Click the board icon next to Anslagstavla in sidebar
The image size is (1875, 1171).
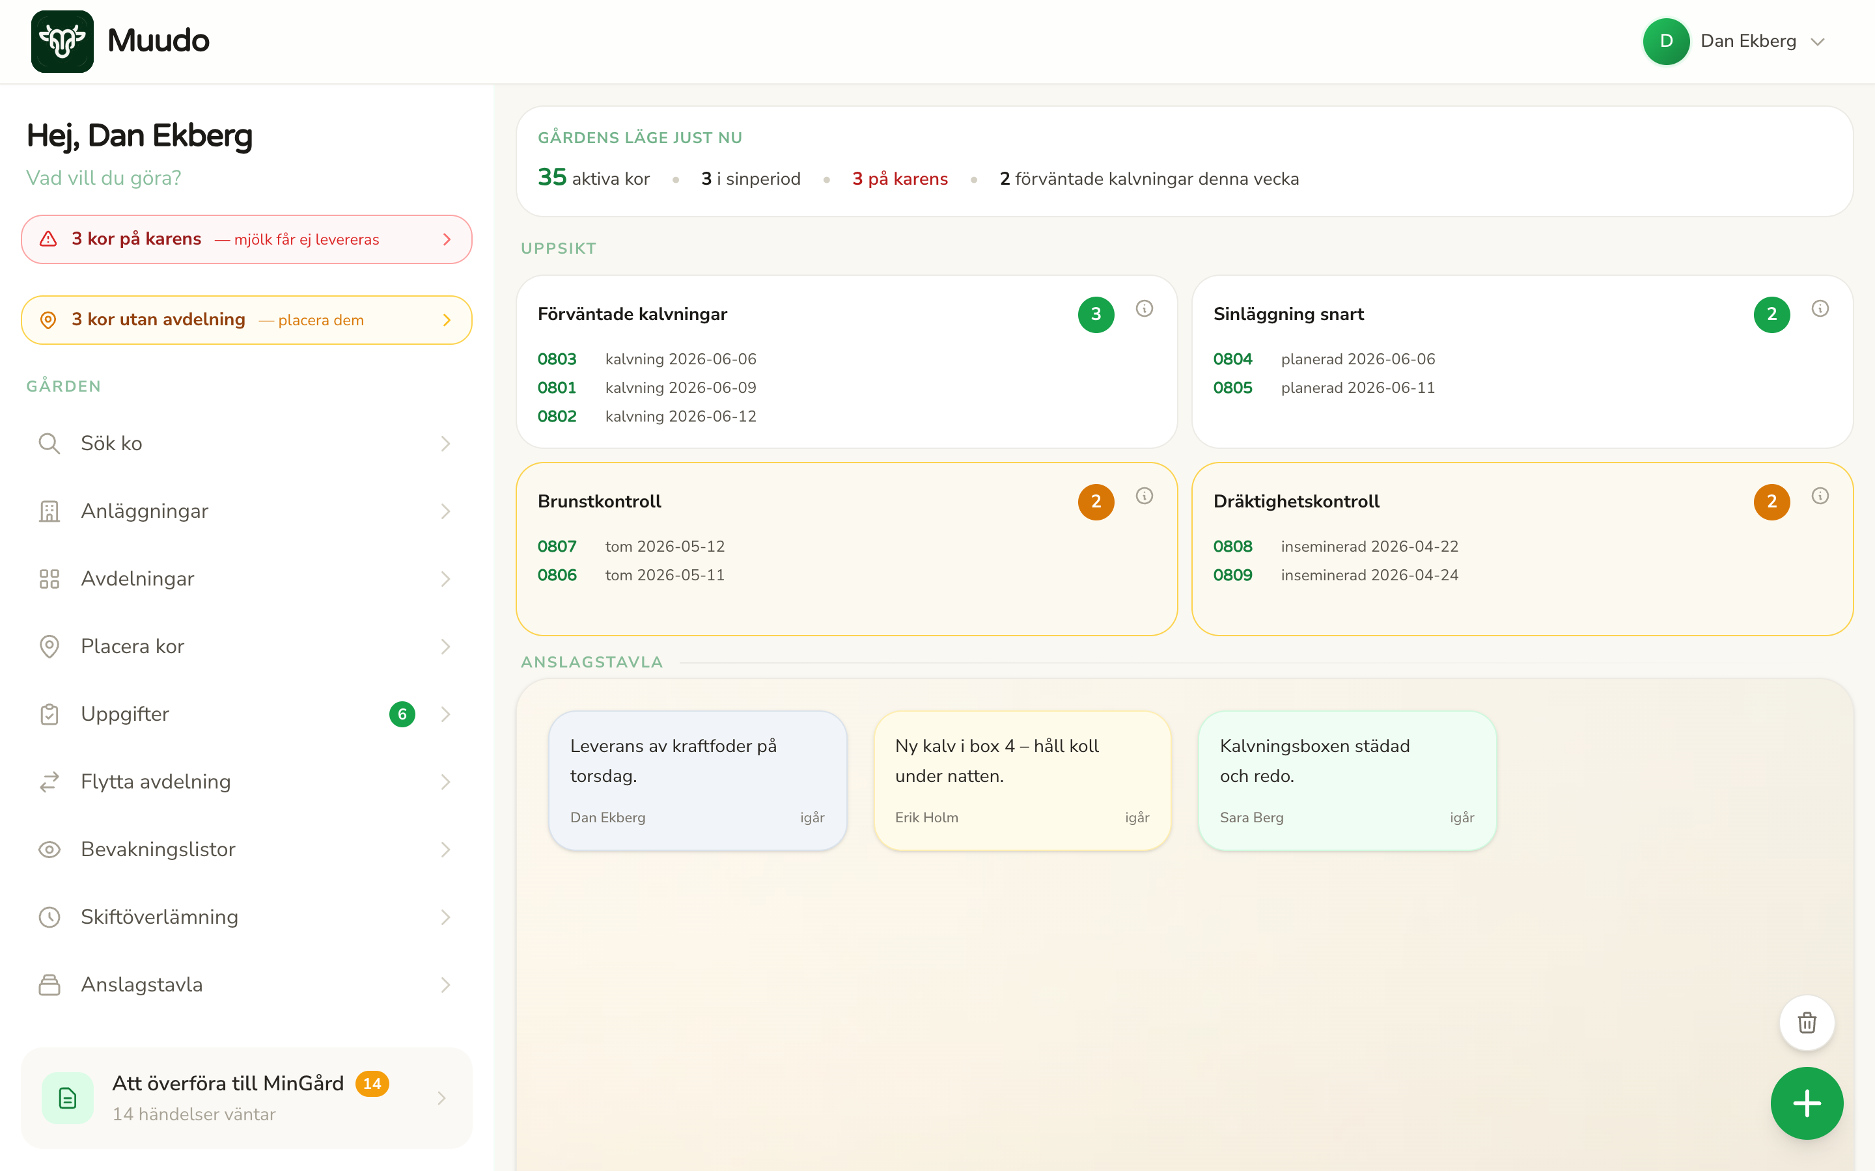pos(49,984)
